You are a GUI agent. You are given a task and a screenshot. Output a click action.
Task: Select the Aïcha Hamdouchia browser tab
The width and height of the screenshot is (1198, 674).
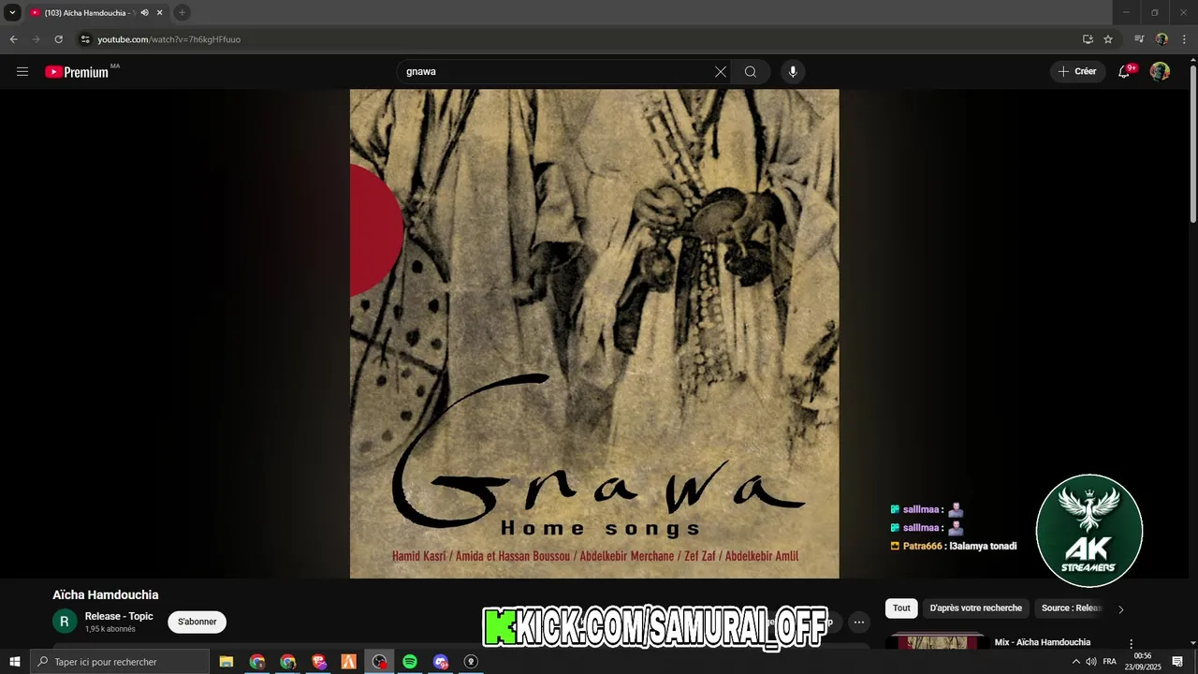[98, 13]
